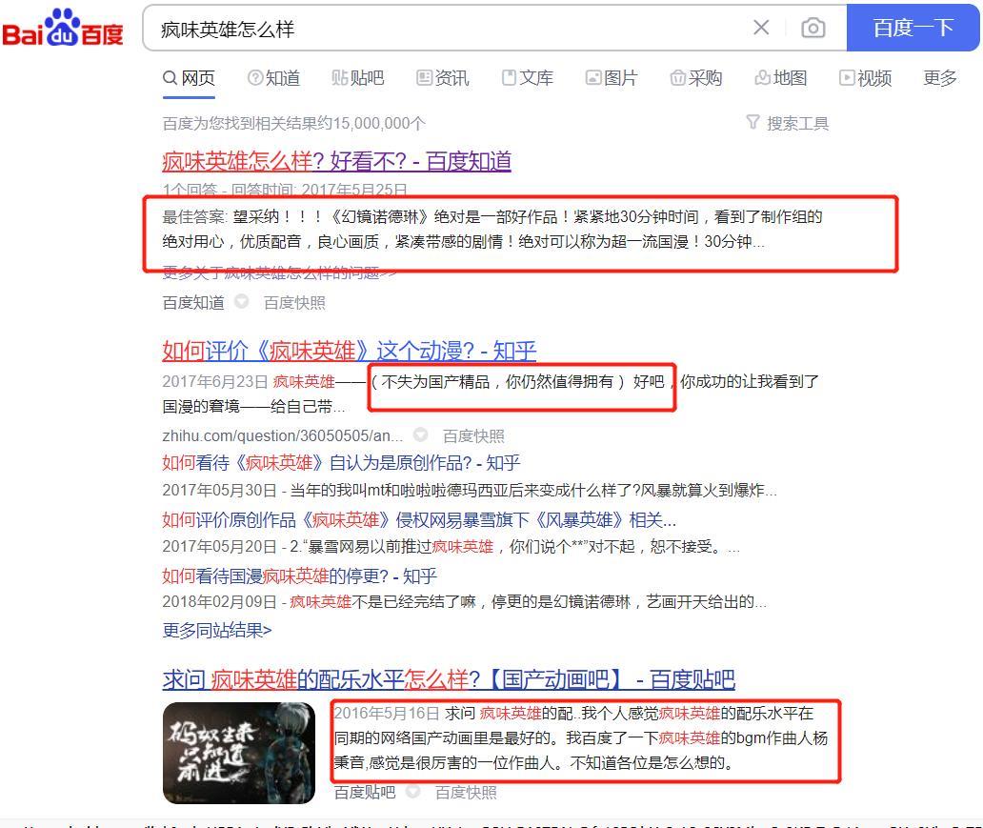Viewport: 983px width, 828px height.
Task: Click the 百度贴吧 source link
Action: pyautogui.click(x=364, y=793)
